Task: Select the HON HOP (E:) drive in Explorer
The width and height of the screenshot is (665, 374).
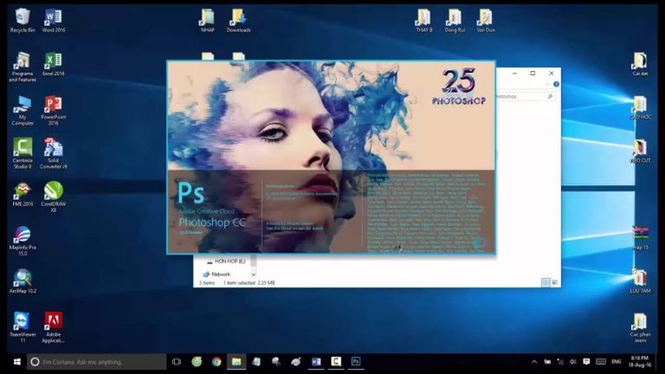Action: click(229, 261)
